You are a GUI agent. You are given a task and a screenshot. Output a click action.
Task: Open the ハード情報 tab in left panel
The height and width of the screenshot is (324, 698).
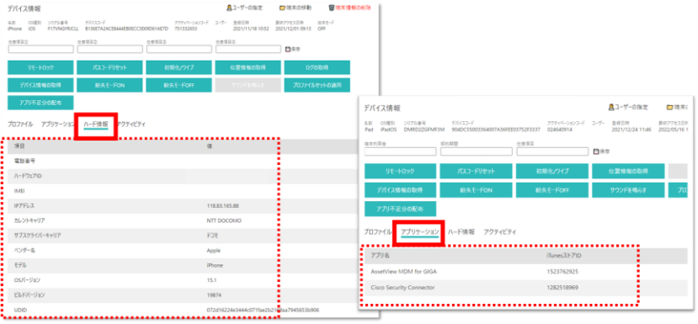click(x=96, y=125)
